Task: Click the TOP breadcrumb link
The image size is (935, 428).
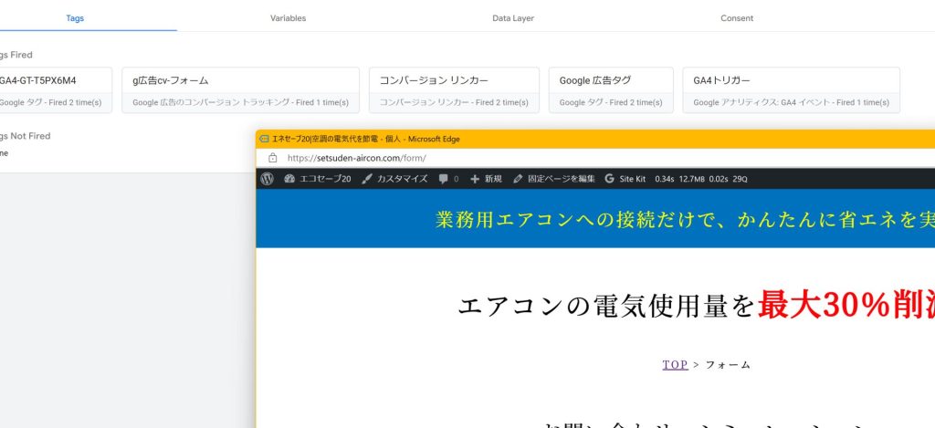Action: 675,365
